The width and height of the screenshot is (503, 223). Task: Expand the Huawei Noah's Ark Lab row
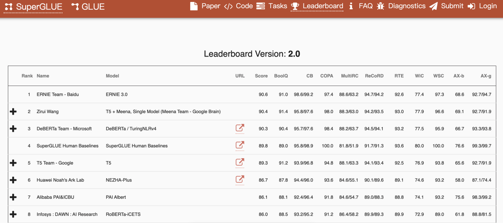[x=13, y=180]
